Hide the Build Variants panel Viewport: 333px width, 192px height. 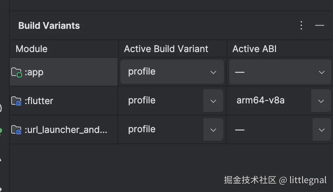point(319,25)
